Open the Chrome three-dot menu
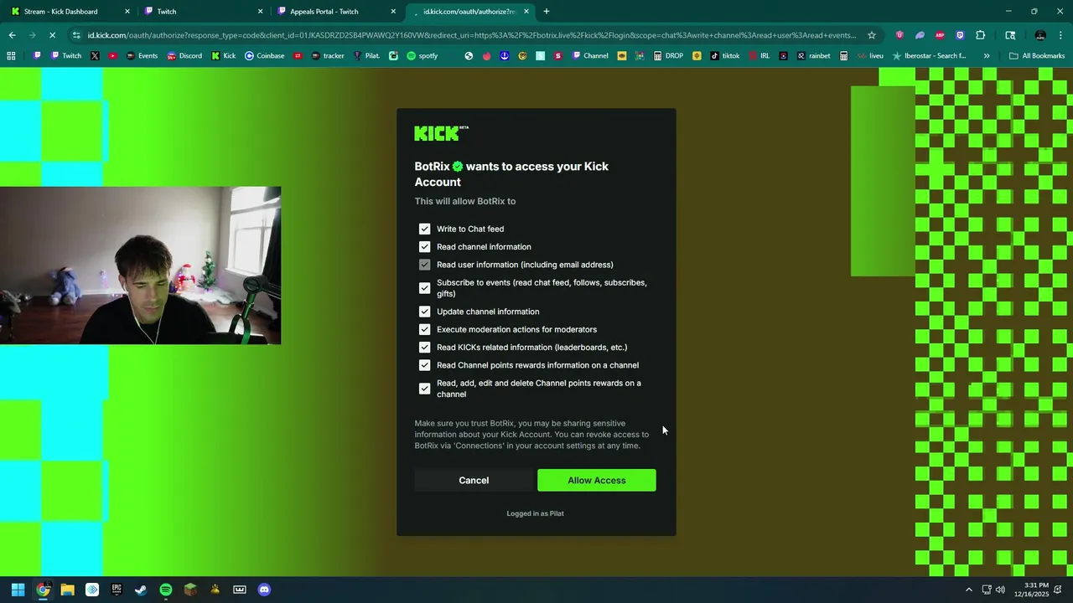Screen dimensions: 1073x603 pyautogui.click(x=1060, y=35)
